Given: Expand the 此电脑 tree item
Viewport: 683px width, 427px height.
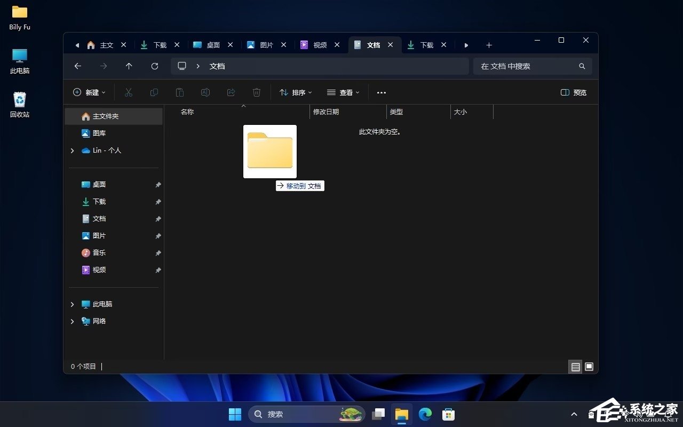Looking at the screenshot, I should 73,304.
